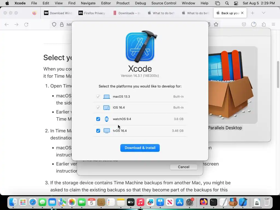Click the site security padlock icon
This screenshot has height=210, width=280.
62,24
